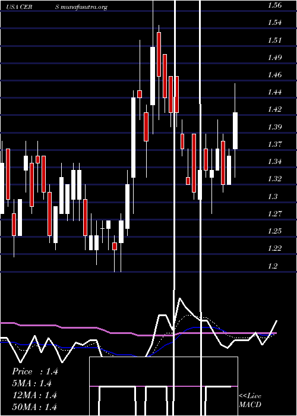The height and width of the screenshot is (416, 297).
Task: Click the Live MACD label
Action: pyautogui.click(x=250, y=400)
